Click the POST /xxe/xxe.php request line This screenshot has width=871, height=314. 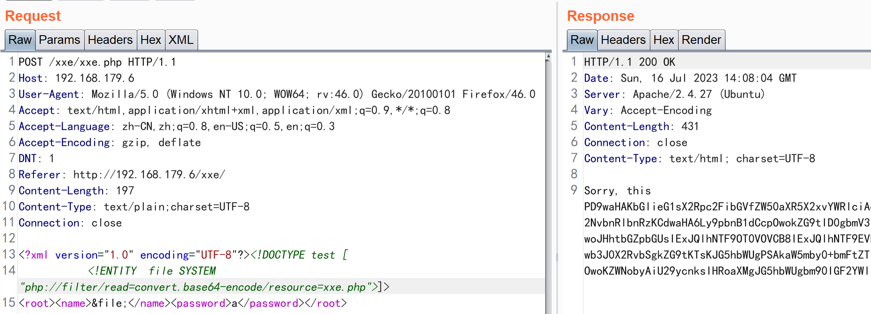click(x=97, y=62)
